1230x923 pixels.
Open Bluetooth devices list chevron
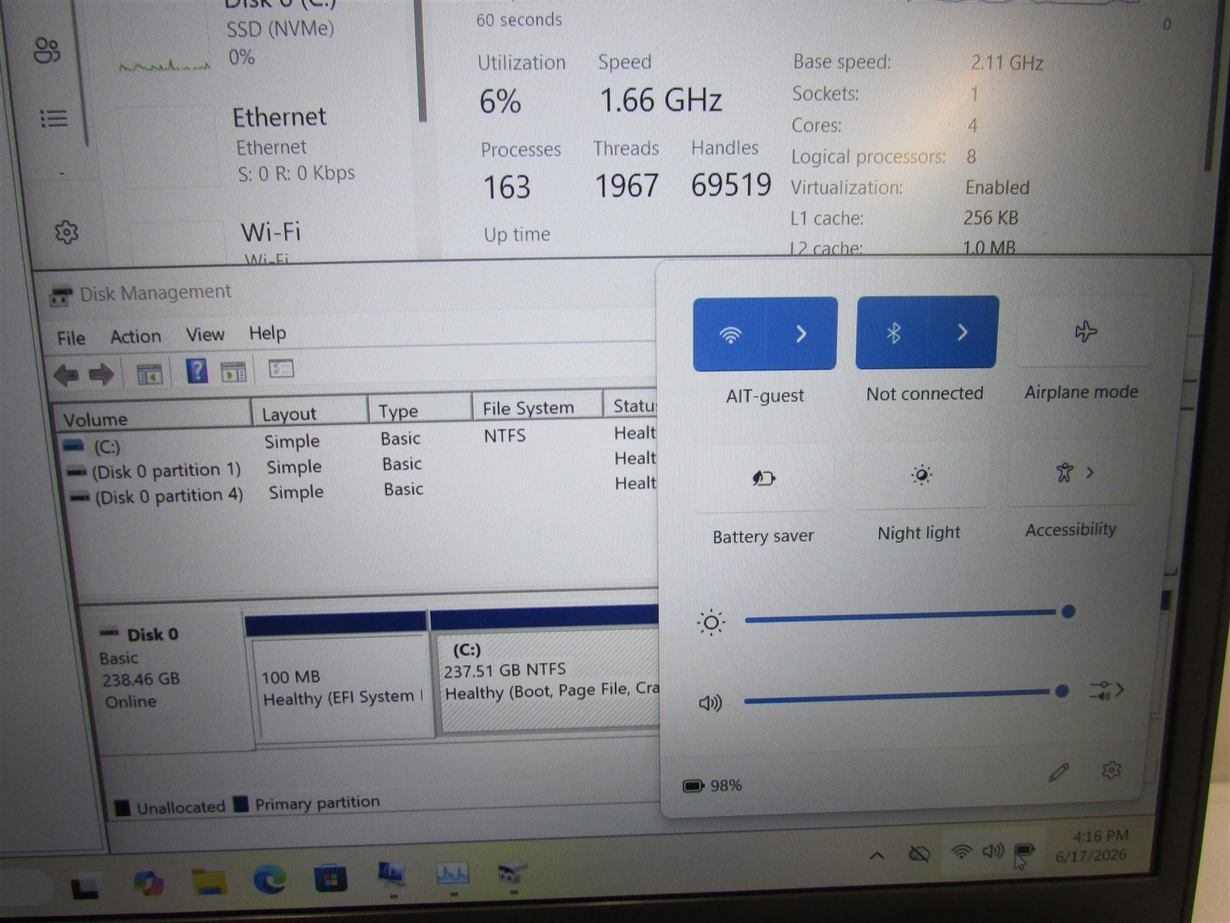[962, 332]
